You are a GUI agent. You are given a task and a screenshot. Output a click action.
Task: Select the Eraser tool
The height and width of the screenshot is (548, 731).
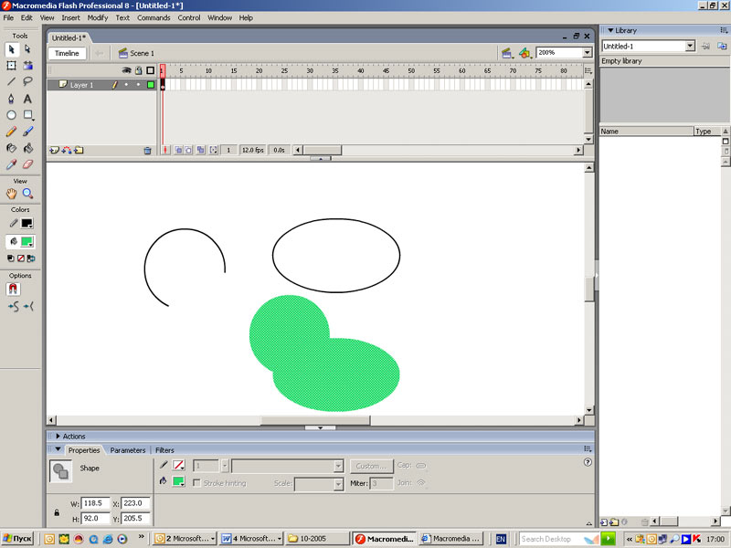(x=27, y=164)
